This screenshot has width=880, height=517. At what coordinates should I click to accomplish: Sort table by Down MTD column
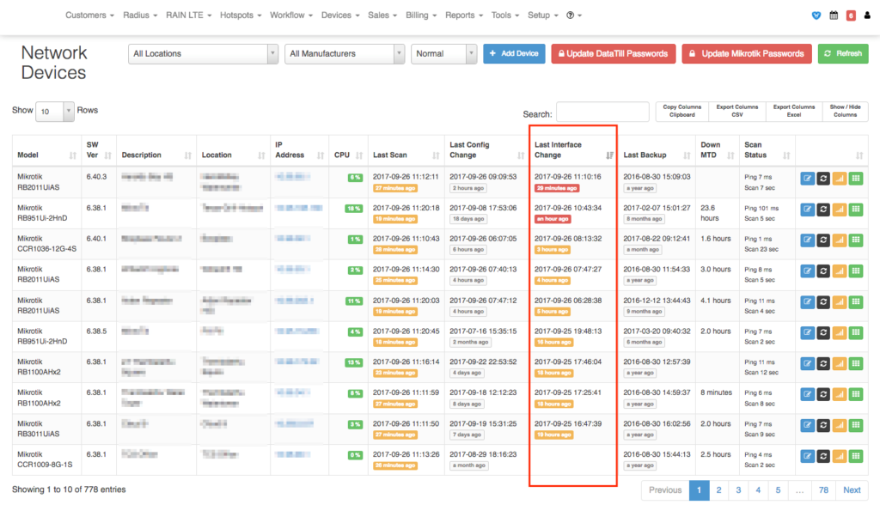pyautogui.click(x=718, y=150)
